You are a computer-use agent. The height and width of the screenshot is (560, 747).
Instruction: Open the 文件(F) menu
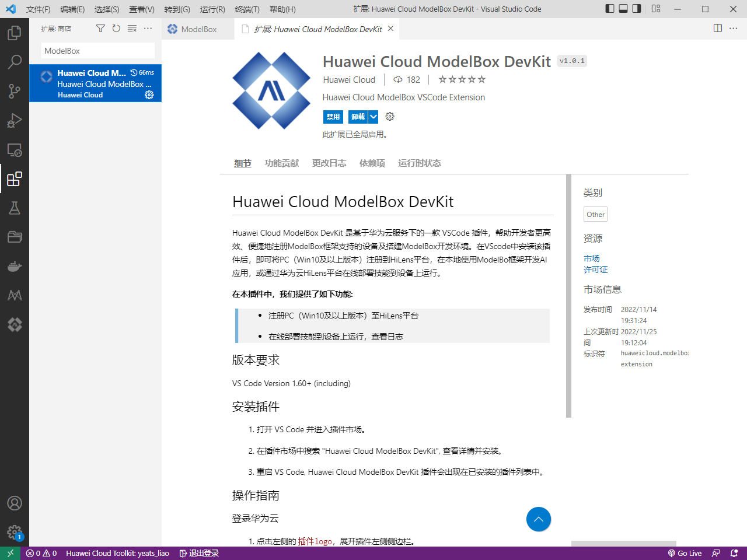coord(39,9)
